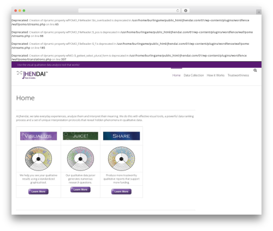Click Learn More under Share

(121, 192)
